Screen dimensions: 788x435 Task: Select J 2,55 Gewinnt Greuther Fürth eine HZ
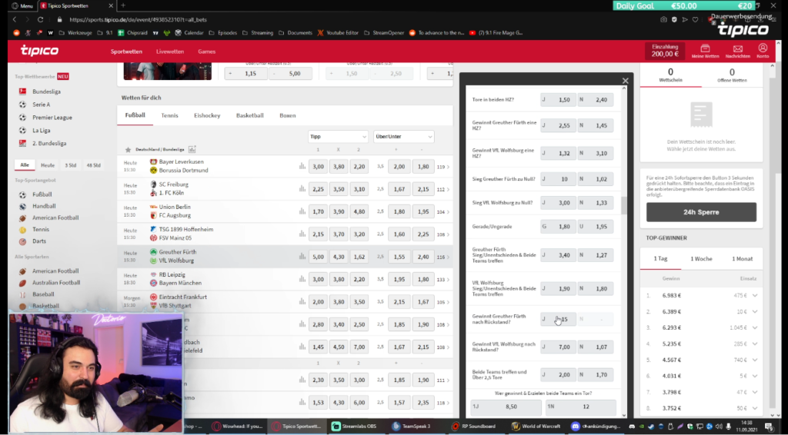coord(558,125)
